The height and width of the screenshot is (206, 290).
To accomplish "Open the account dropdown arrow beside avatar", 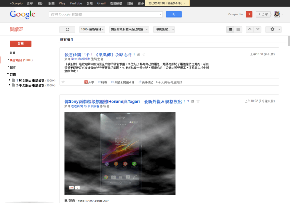I will 282,14.
